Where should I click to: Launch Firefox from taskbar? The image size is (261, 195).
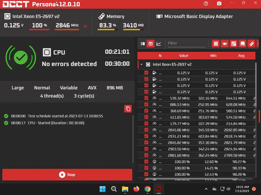tap(136, 189)
